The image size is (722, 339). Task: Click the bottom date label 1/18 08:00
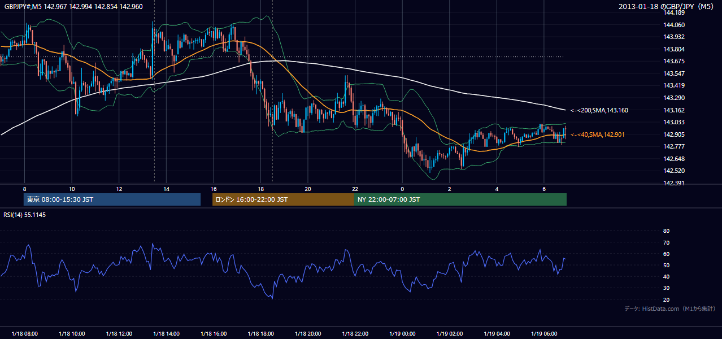point(24,334)
